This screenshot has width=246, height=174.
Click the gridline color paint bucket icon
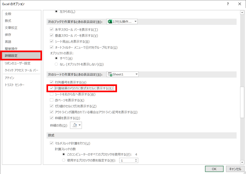tap(75, 125)
